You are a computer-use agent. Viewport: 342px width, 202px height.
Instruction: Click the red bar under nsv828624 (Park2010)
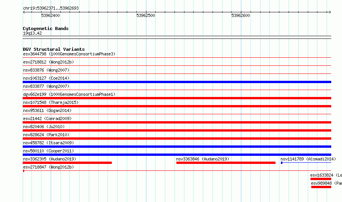coord(177,139)
